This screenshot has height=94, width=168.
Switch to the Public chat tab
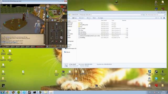(x=13, y=47)
